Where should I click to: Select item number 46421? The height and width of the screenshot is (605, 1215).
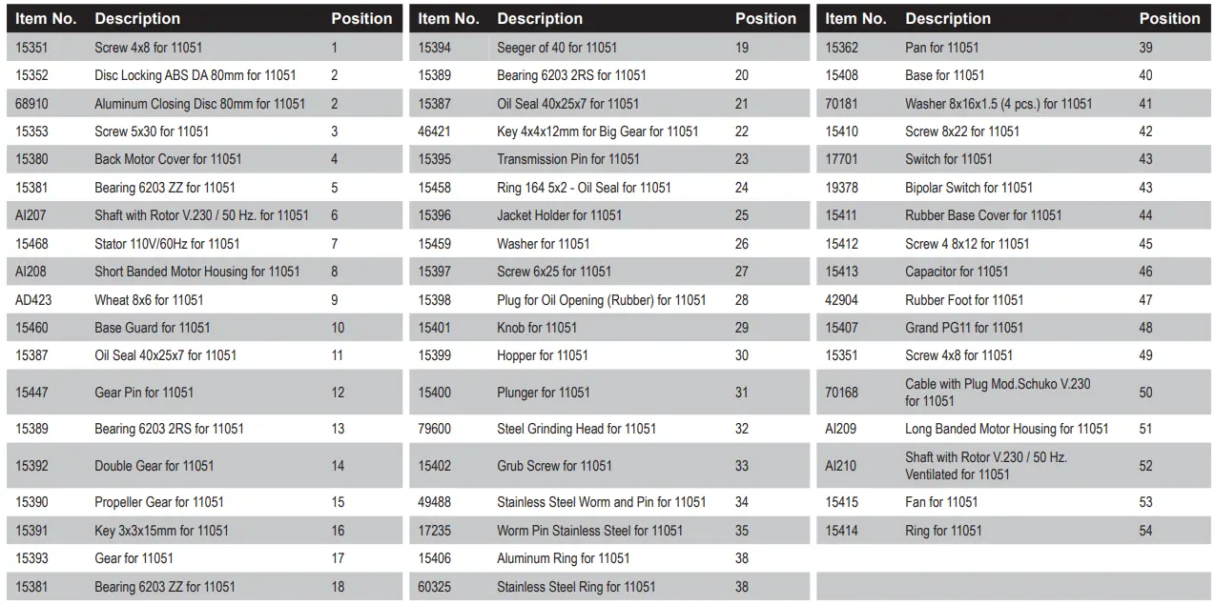[x=434, y=131]
